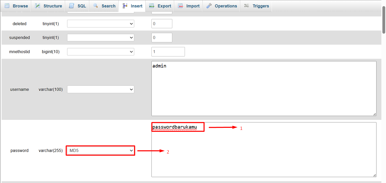
Task: Click the Browse table icon
Action: [7, 6]
